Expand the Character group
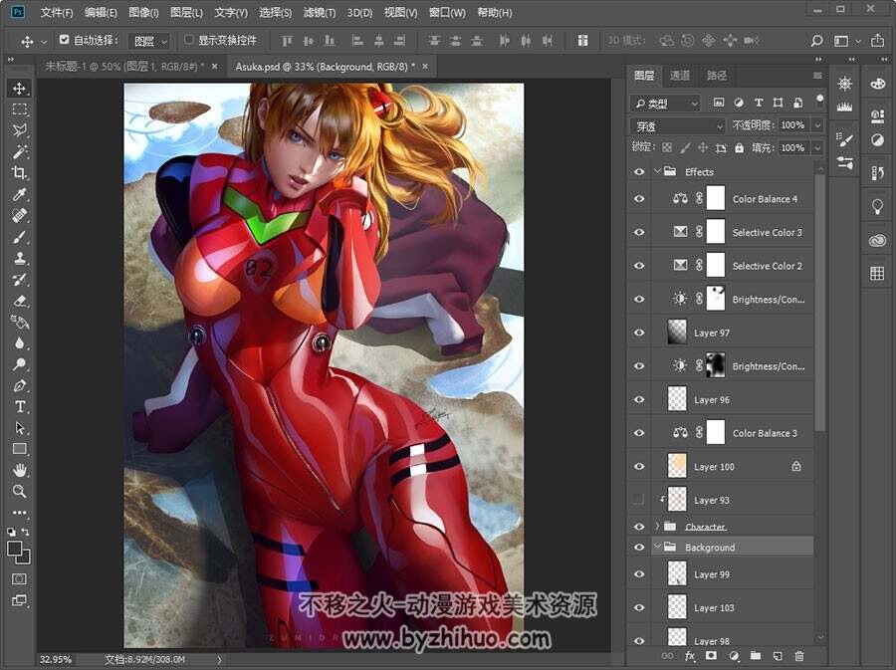Image resolution: width=896 pixels, height=670 pixels. click(657, 526)
